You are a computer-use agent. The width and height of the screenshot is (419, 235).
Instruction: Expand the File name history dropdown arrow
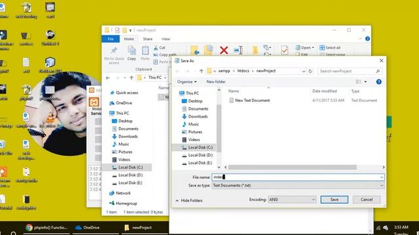[382, 177]
